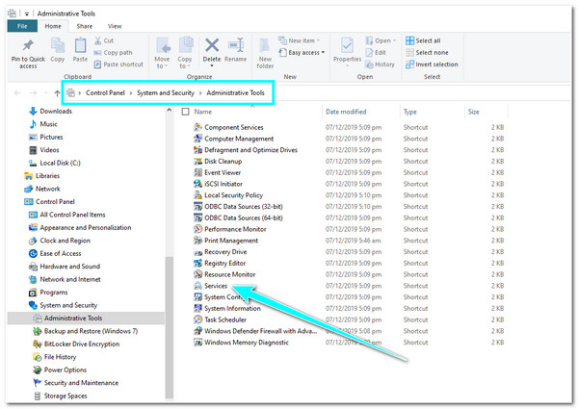Select the Local Security Policy icon

pos(197,195)
